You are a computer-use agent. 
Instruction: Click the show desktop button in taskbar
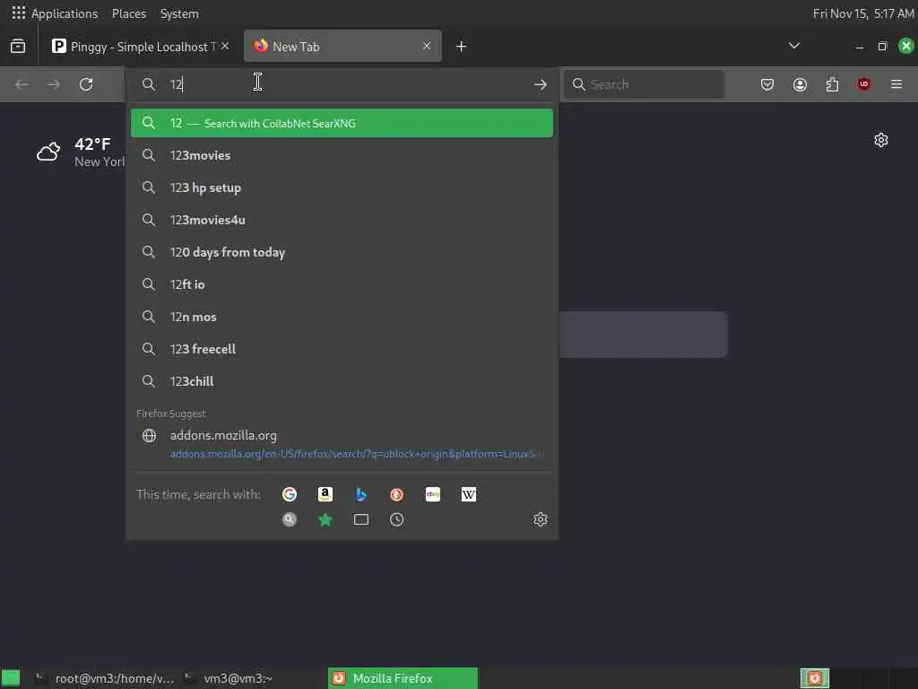[x=11, y=678]
